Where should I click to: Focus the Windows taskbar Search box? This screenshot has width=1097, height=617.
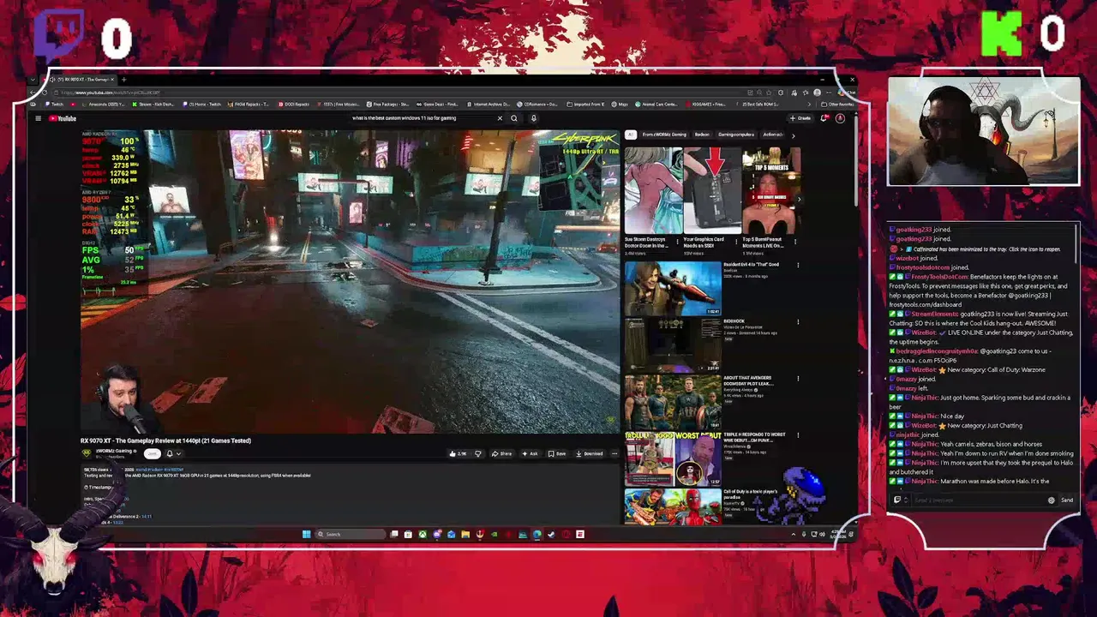click(350, 534)
